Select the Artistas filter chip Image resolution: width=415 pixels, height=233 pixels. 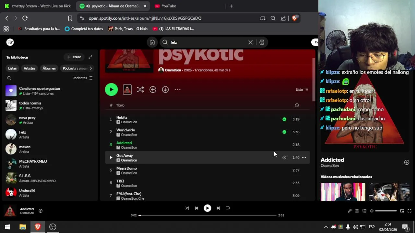[x=29, y=68]
